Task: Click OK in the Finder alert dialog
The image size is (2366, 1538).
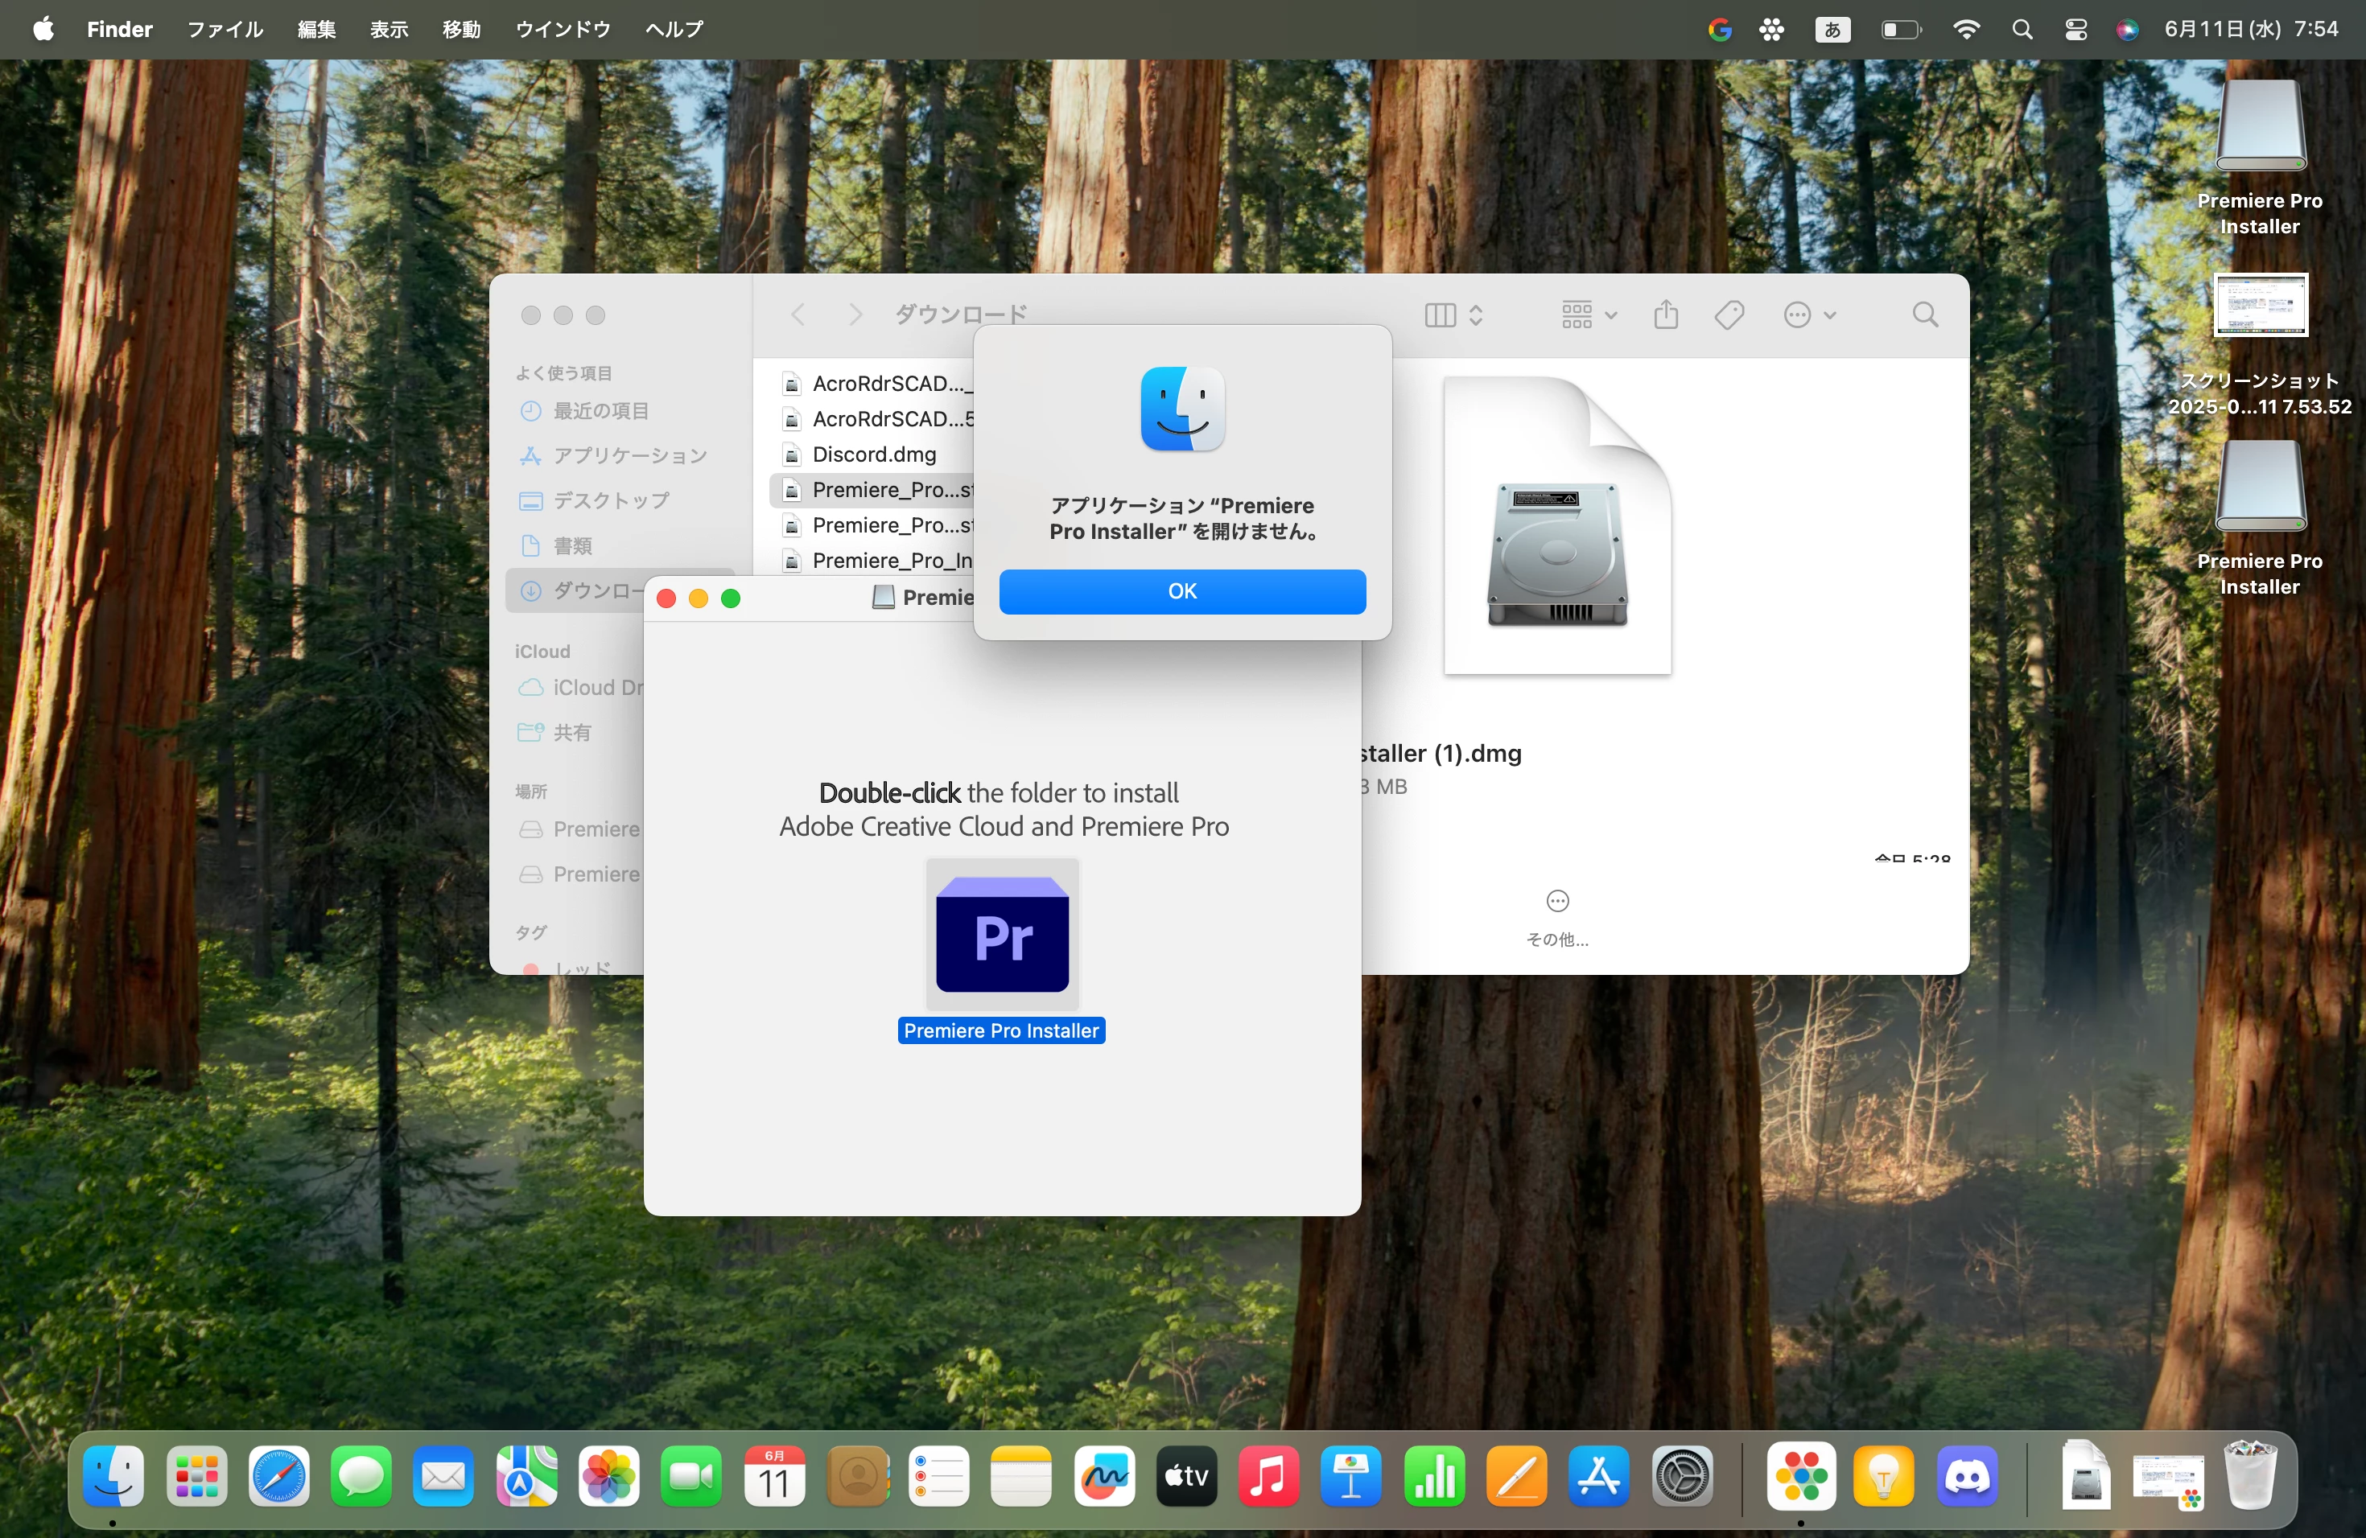Action: (1182, 591)
